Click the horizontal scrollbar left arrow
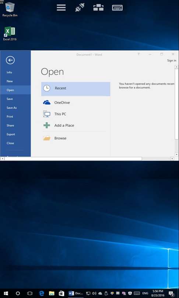 click(2, 159)
